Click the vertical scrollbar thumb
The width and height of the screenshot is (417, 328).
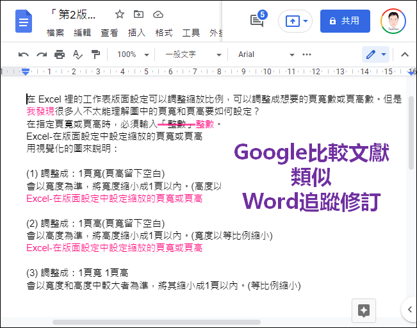coord(411,133)
